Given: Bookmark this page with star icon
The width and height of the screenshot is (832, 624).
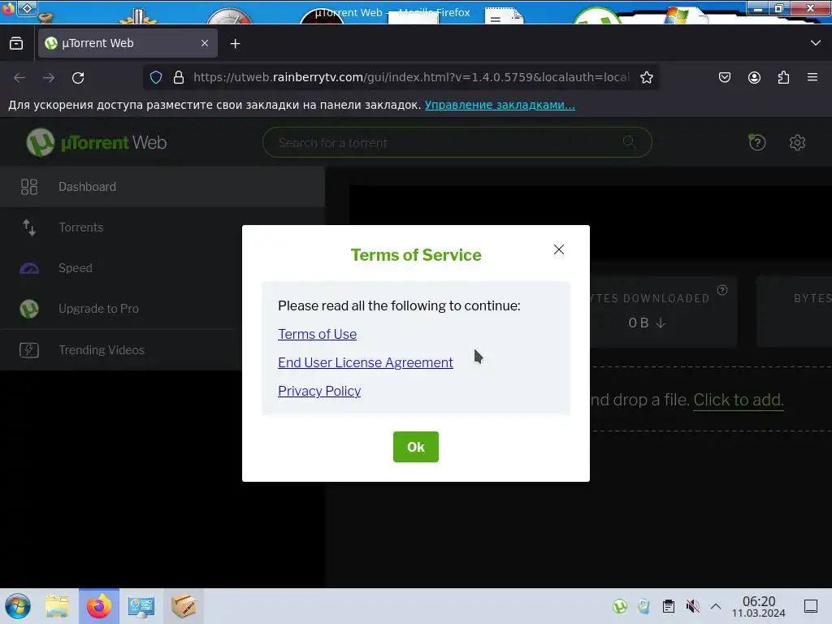Looking at the screenshot, I should 646,77.
